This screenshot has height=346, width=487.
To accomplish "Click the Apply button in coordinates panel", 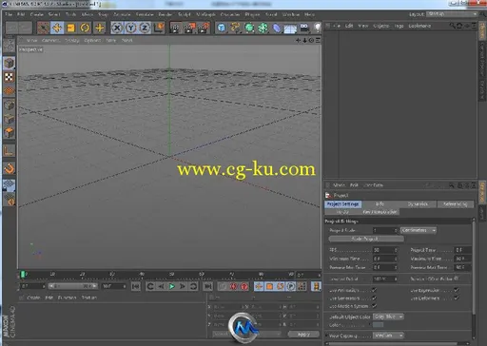I will point(303,335).
